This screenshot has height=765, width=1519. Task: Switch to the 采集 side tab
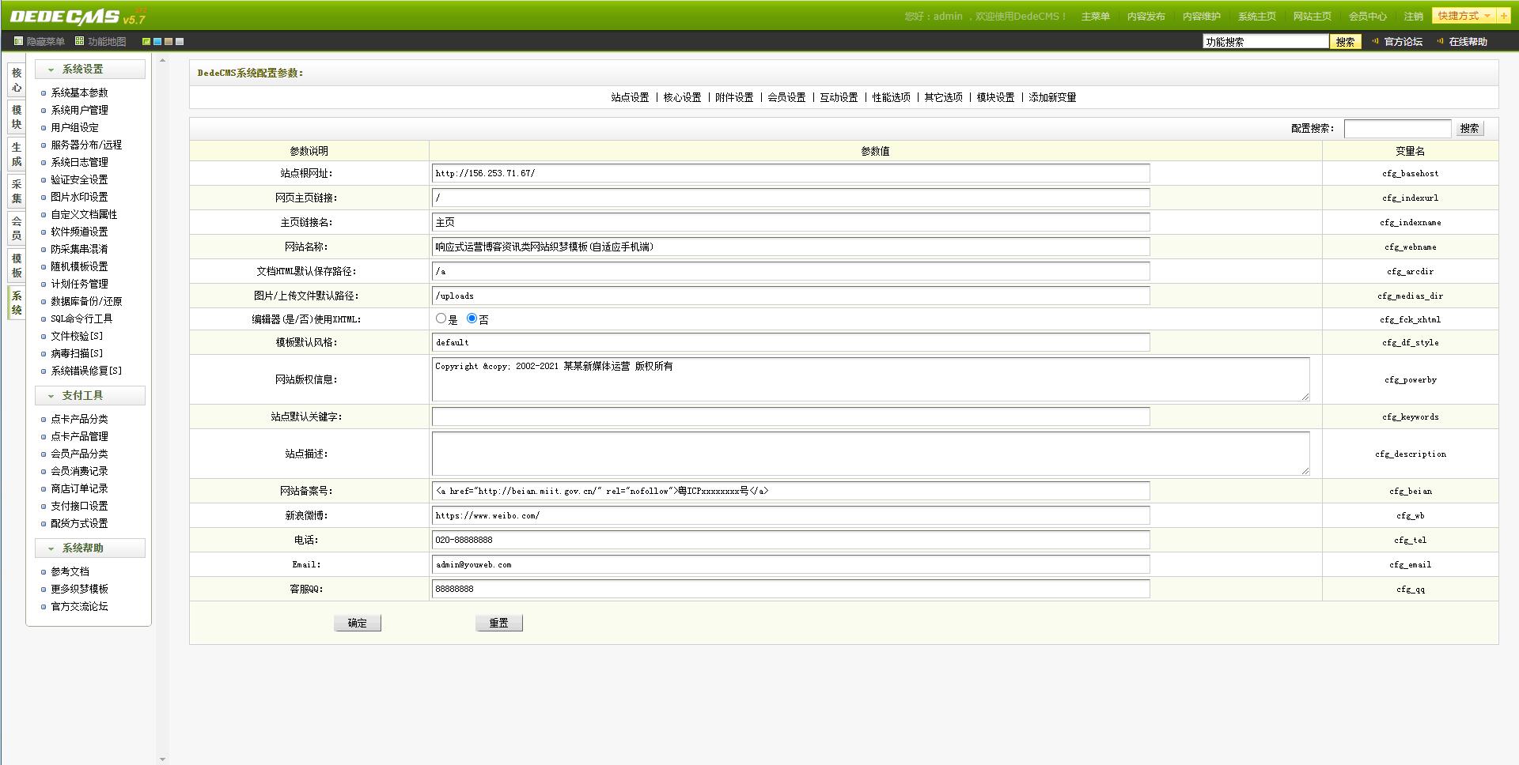(x=16, y=191)
